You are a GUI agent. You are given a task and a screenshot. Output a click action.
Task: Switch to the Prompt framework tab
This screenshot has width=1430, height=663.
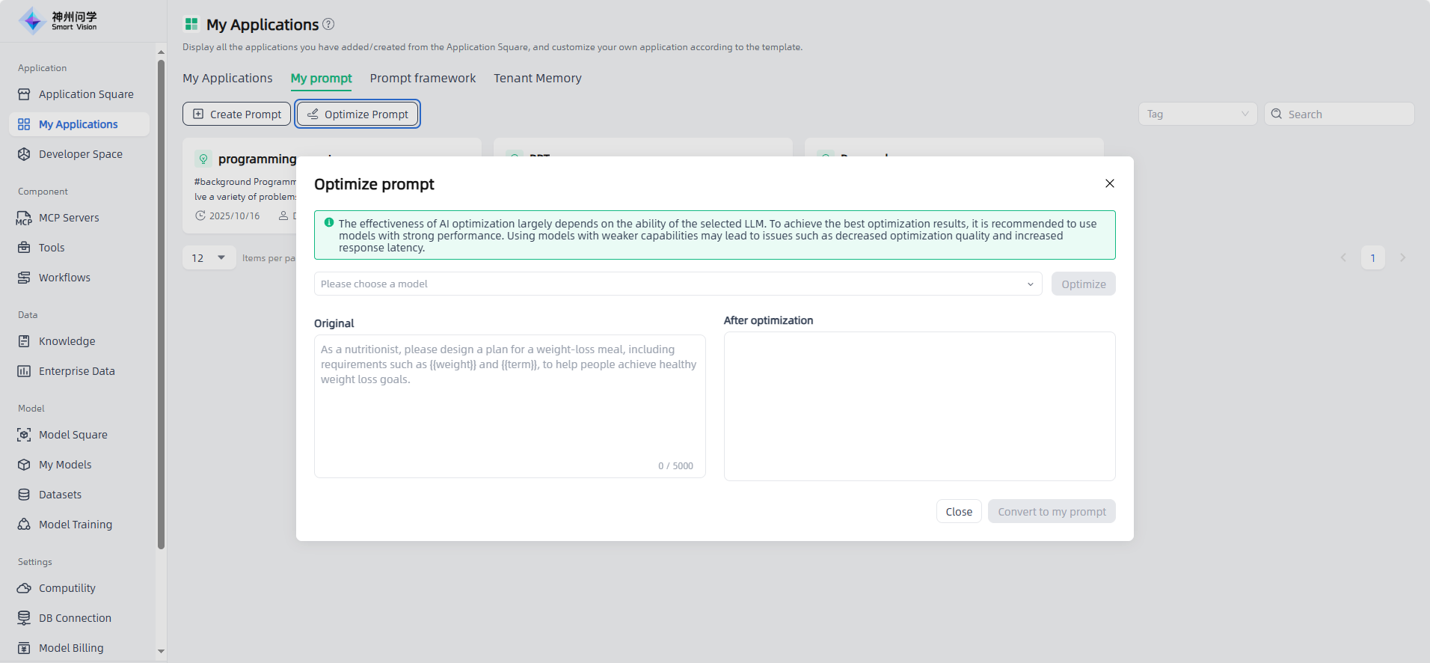tap(423, 79)
